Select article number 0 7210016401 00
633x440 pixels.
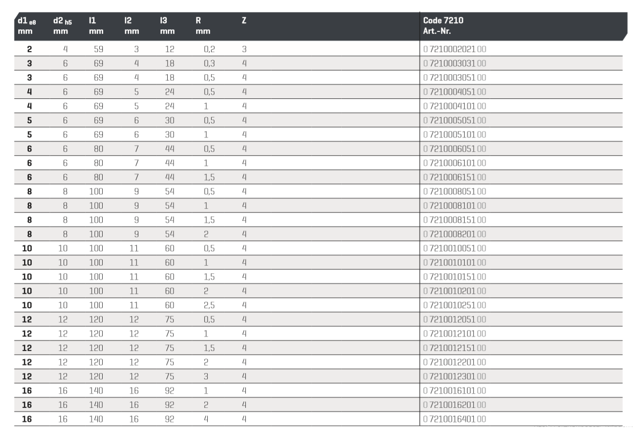point(455,419)
